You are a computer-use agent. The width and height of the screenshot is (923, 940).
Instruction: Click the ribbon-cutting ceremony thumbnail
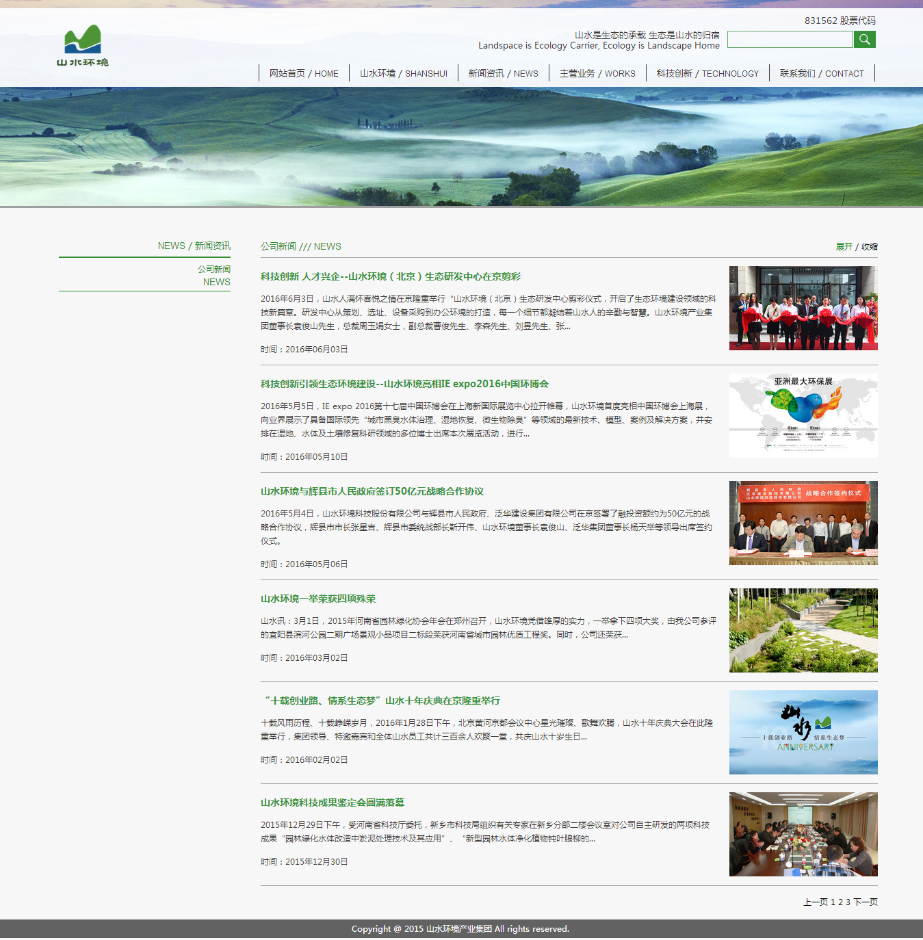pos(803,308)
